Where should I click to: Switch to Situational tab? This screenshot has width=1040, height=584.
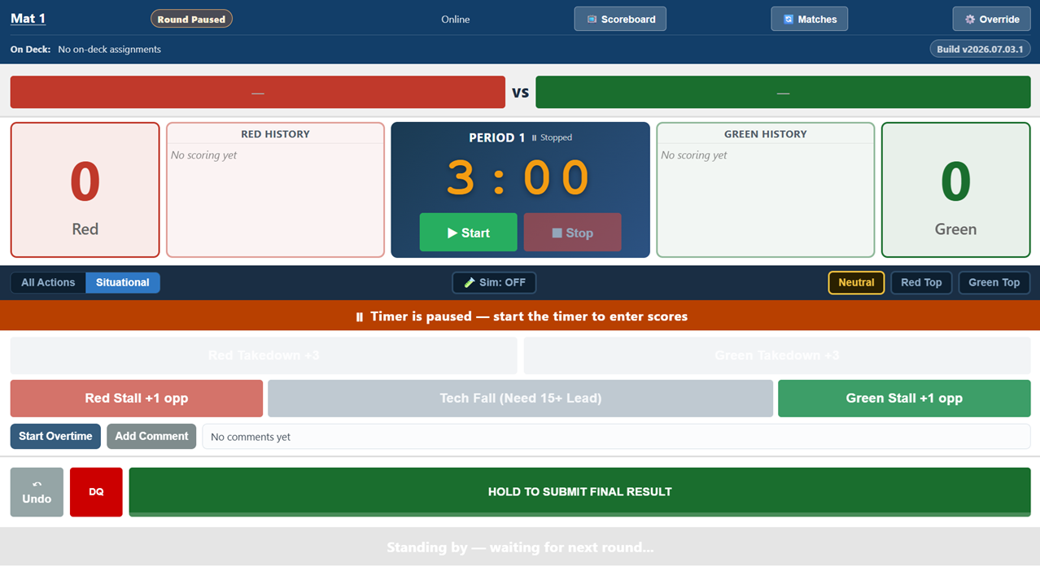click(123, 282)
